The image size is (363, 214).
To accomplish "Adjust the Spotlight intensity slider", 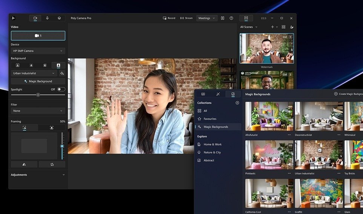I will (x=38, y=95).
